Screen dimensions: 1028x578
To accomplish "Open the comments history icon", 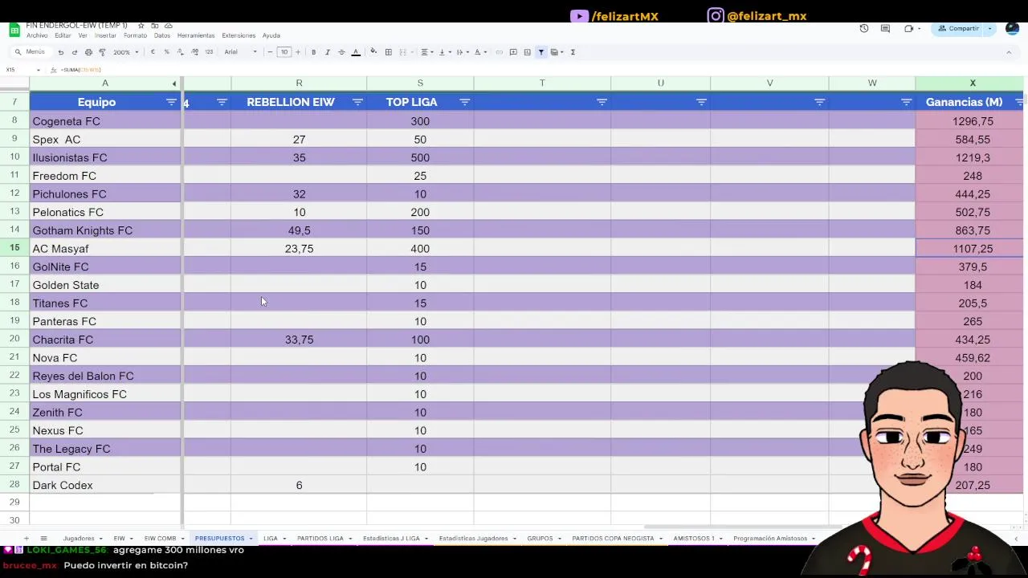I will (x=886, y=28).
